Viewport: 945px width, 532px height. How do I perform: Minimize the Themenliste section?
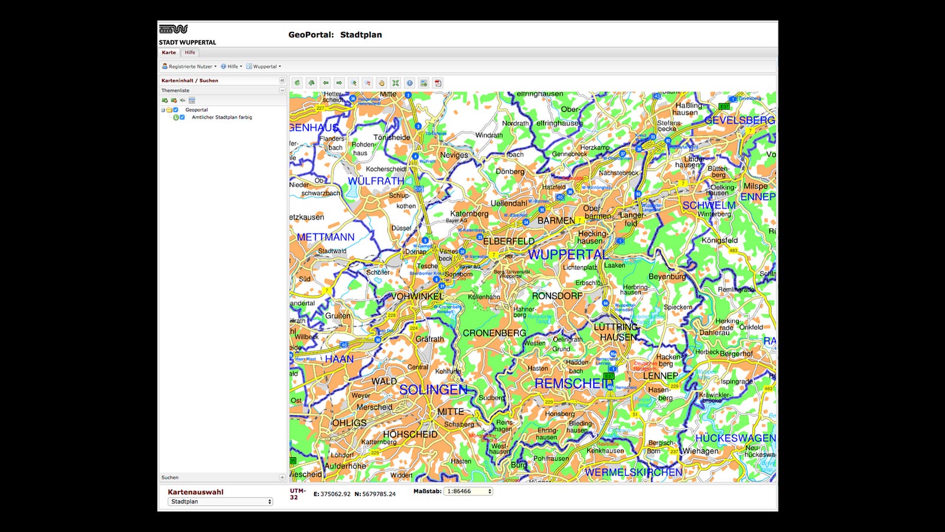coord(282,90)
